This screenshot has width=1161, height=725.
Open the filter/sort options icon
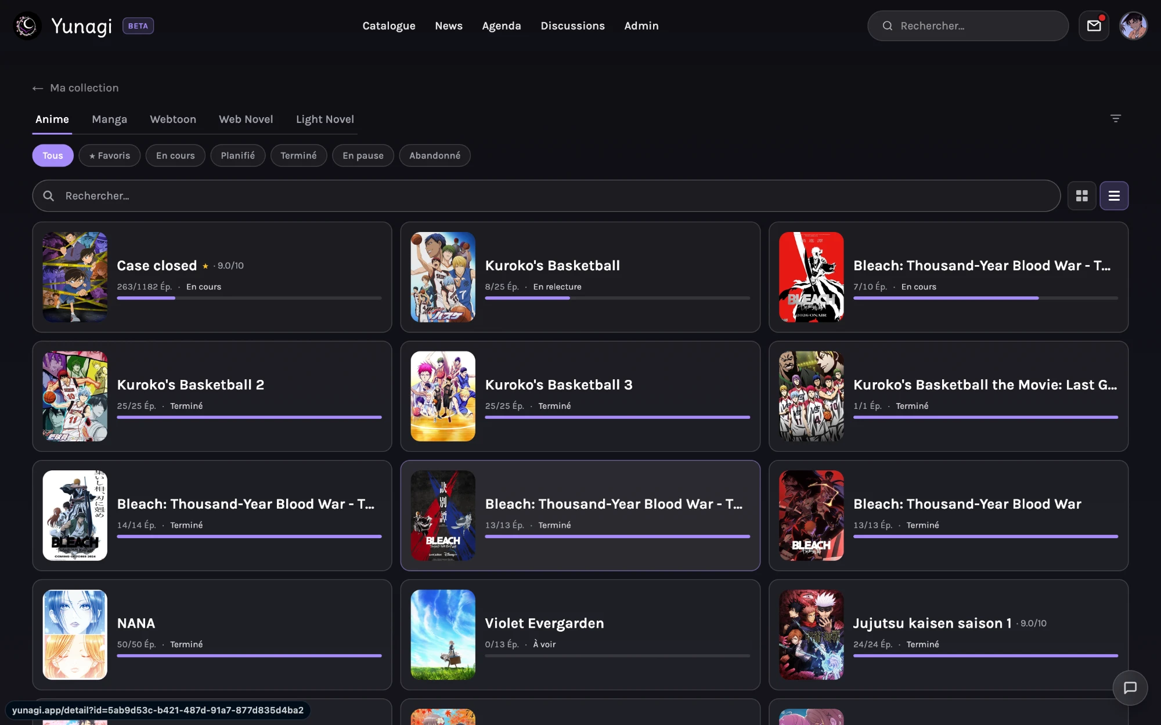(x=1115, y=118)
